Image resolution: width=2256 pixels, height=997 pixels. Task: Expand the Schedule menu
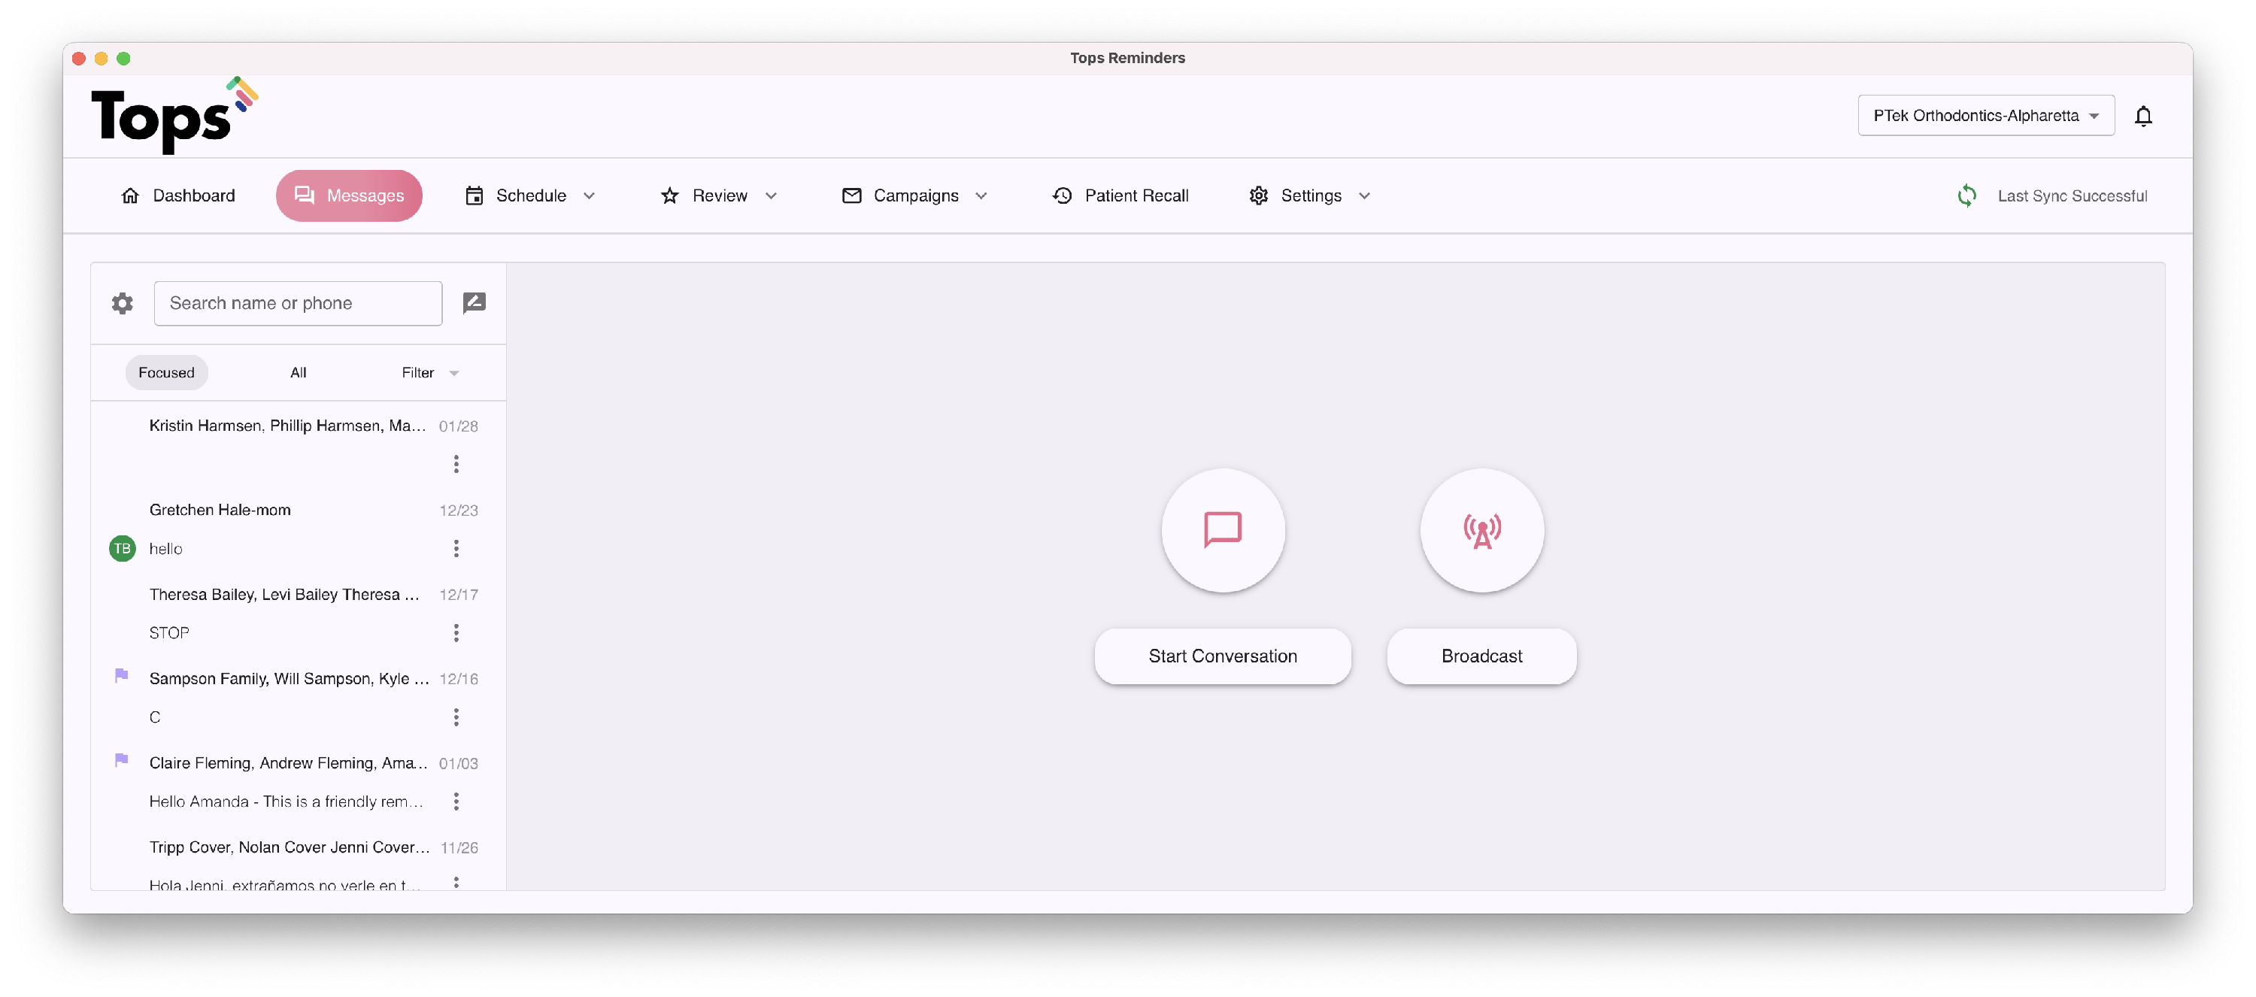pyautogui.click(x=530, y=195)
